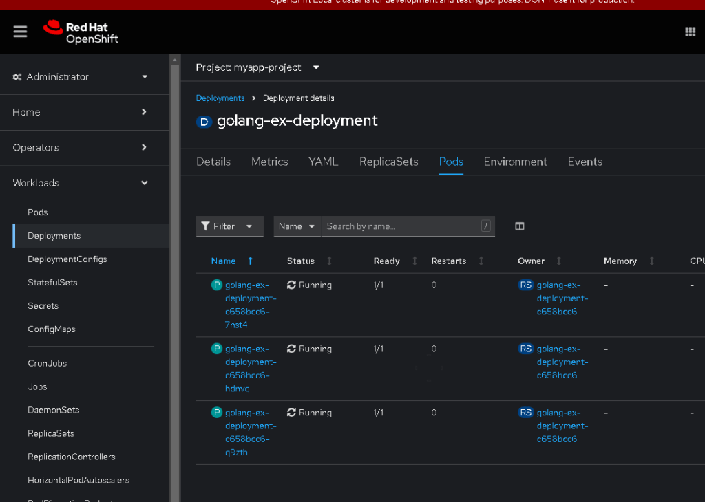Open pod golang-ex-deployment-c658bcc6-q9zth
This screenshot has height=502, width=705.
pos(251,432)
